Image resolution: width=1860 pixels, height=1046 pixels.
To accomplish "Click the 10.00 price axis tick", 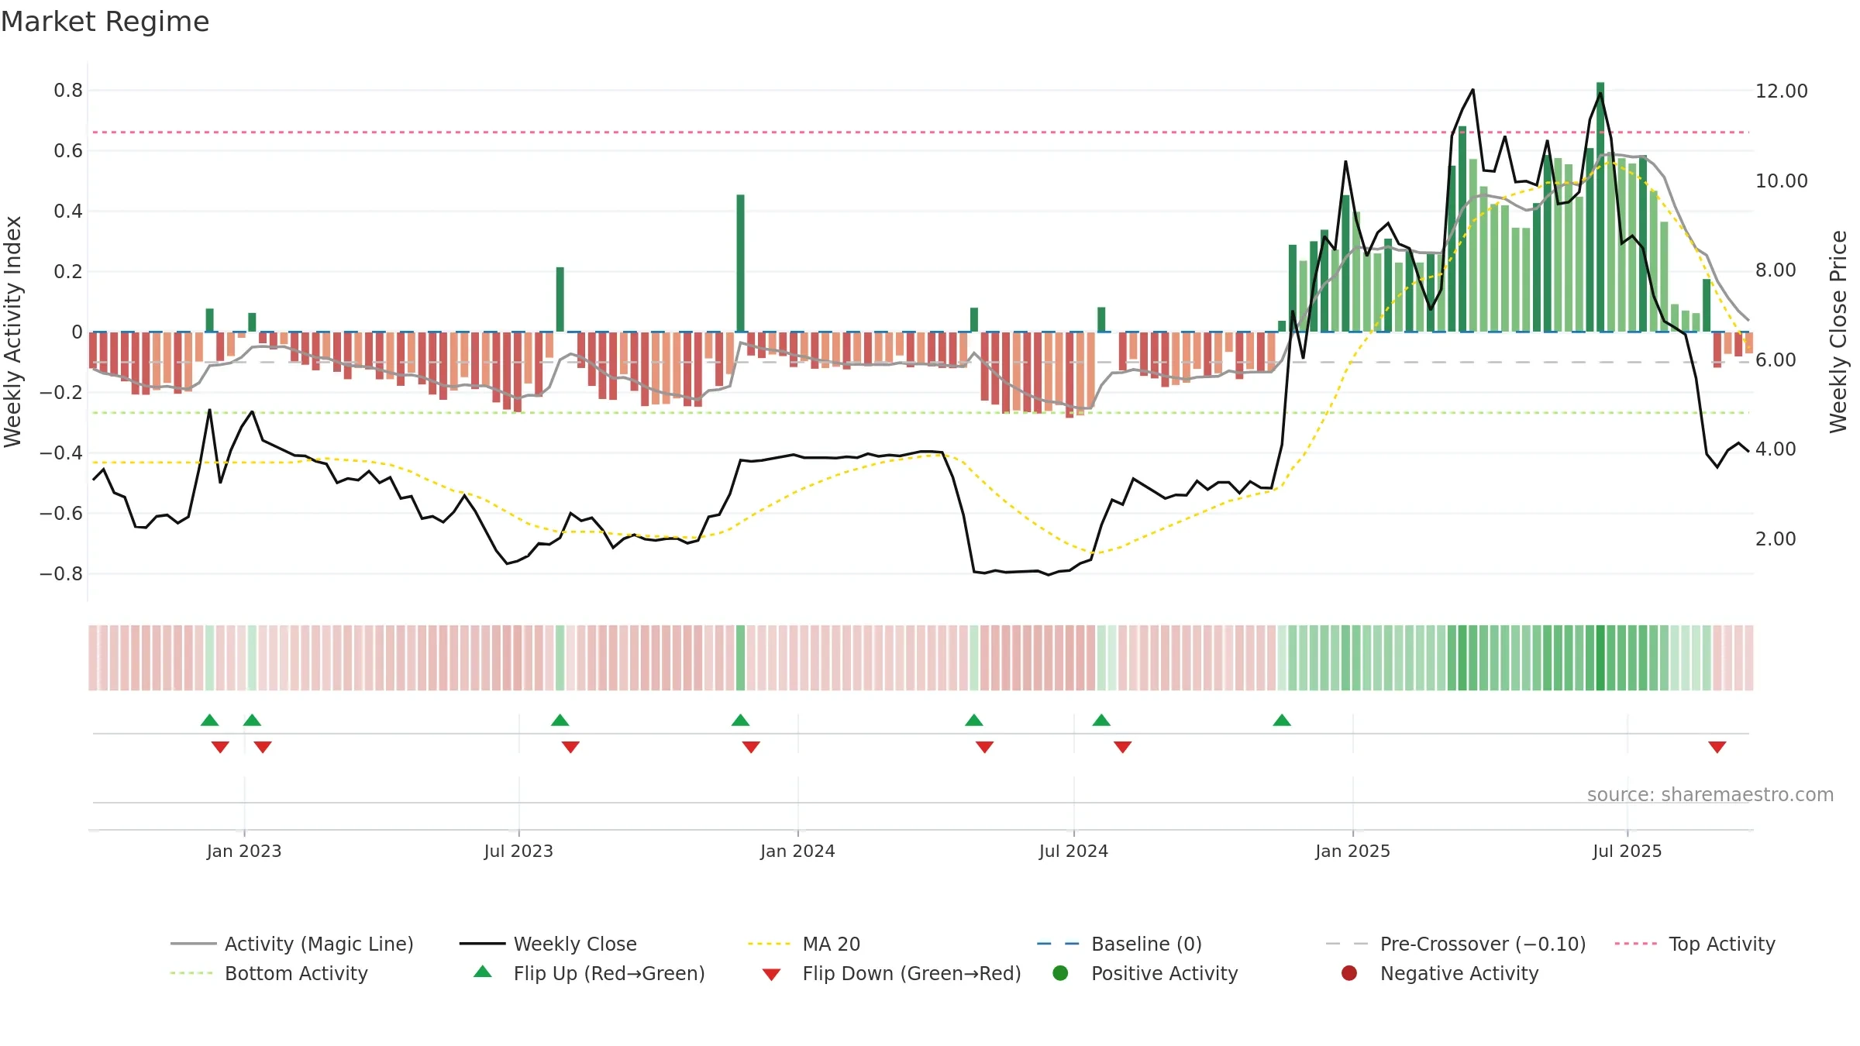I will pos(1782,181).
